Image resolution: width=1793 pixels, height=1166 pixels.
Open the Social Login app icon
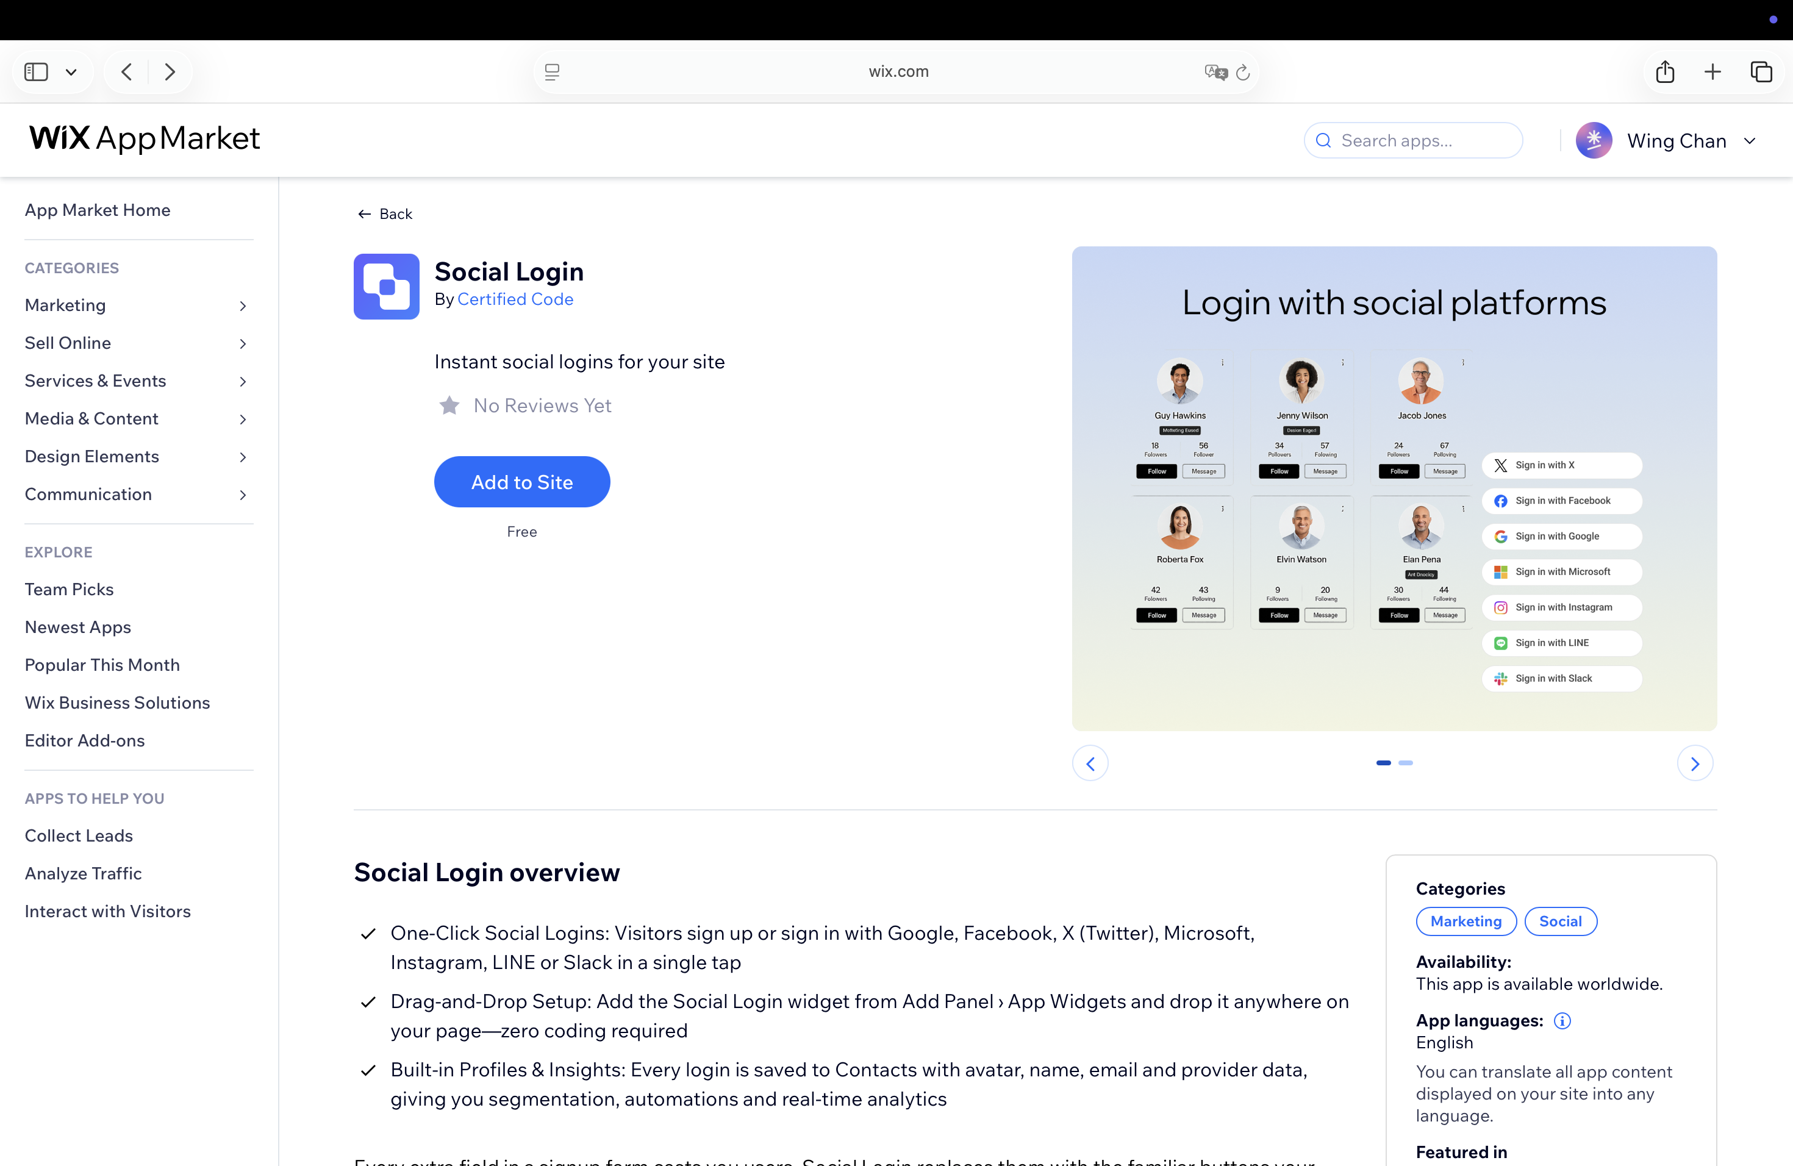(x=385, y=286)
